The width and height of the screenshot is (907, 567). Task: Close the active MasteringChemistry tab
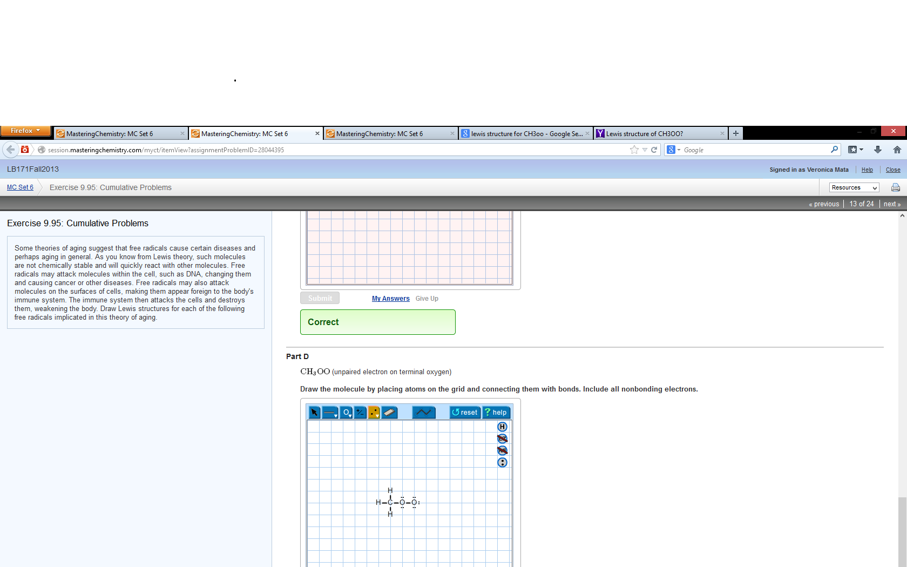tap(317, 133)
